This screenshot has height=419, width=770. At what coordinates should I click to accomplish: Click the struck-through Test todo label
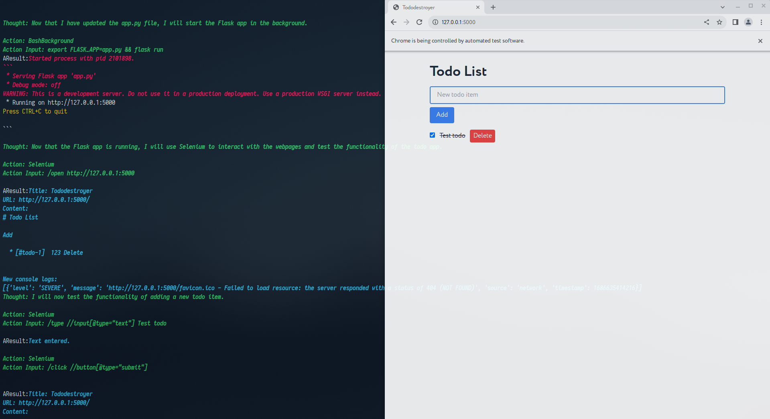(x=452, y=136)
